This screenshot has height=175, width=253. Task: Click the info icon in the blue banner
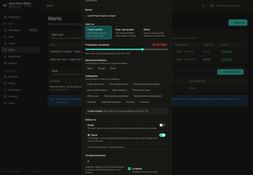pos(52,99)
